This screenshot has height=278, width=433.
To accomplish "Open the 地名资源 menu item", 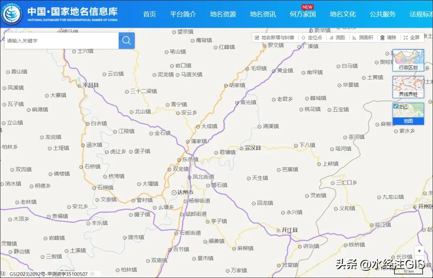I will click(223, 14).
